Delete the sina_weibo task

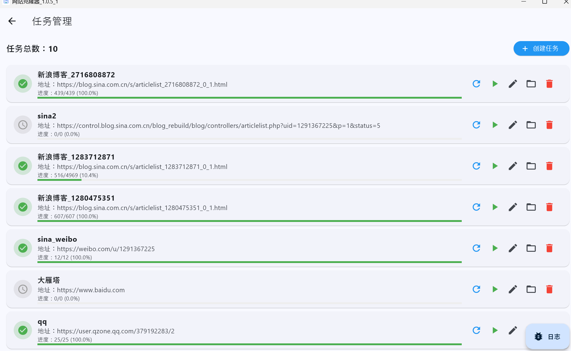(549, 248)
